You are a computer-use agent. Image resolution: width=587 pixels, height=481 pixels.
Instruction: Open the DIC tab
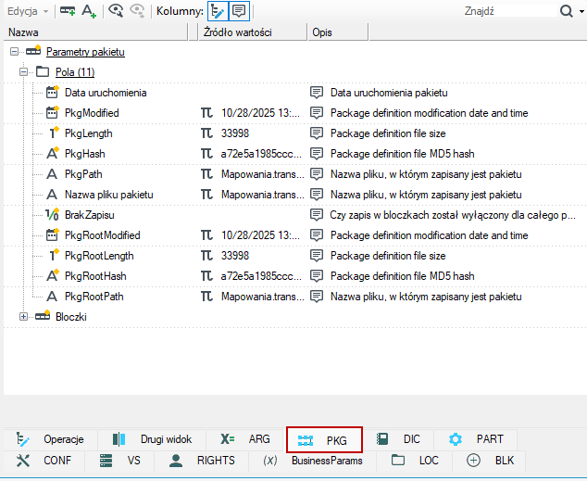point(398,439)
